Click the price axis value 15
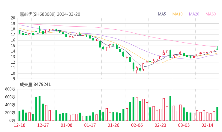The image size is (222, 132). 13,46
